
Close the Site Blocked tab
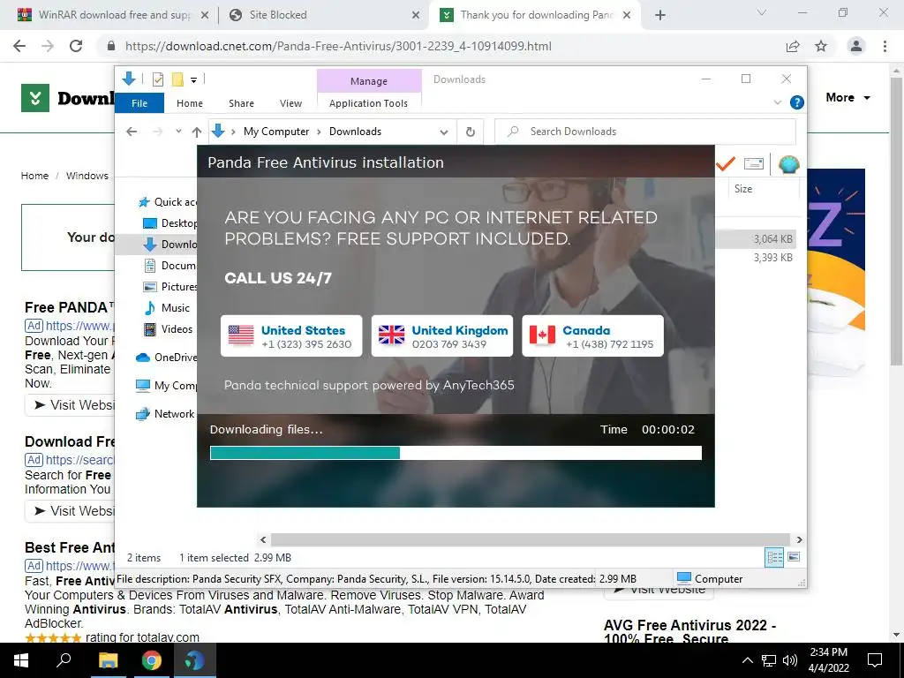(416, 15)
